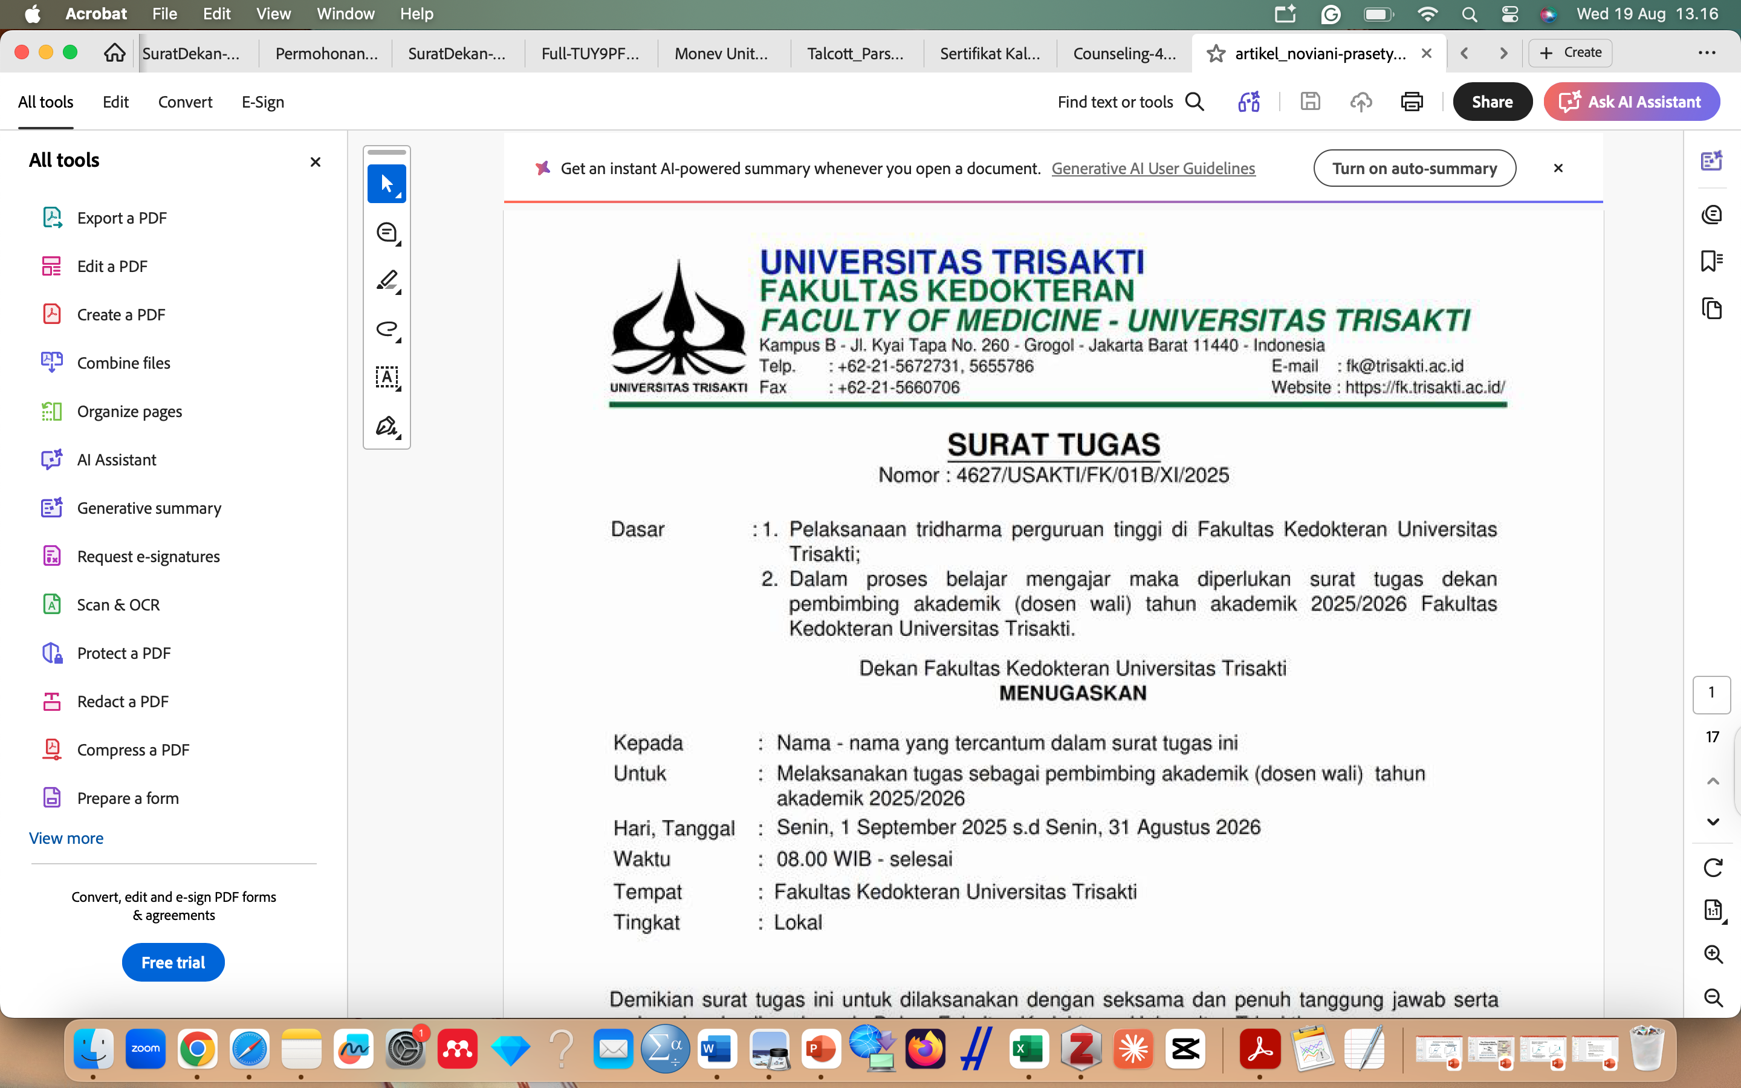1741x1088 pixels.
Task: Click Turn on auto-summary button
Action: [x=1415, y=169]
